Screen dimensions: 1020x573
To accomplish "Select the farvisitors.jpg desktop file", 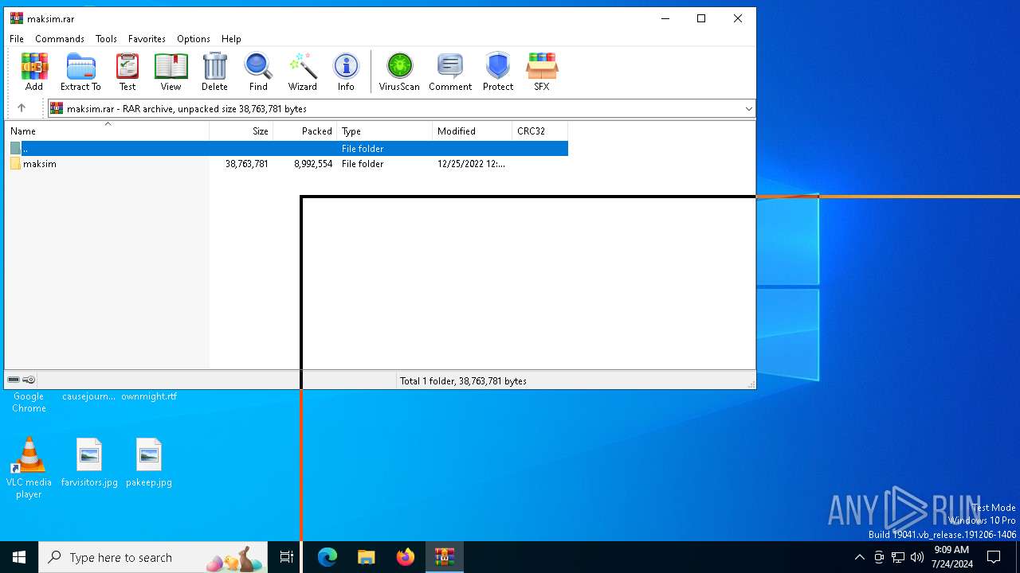I will (89, 462).
